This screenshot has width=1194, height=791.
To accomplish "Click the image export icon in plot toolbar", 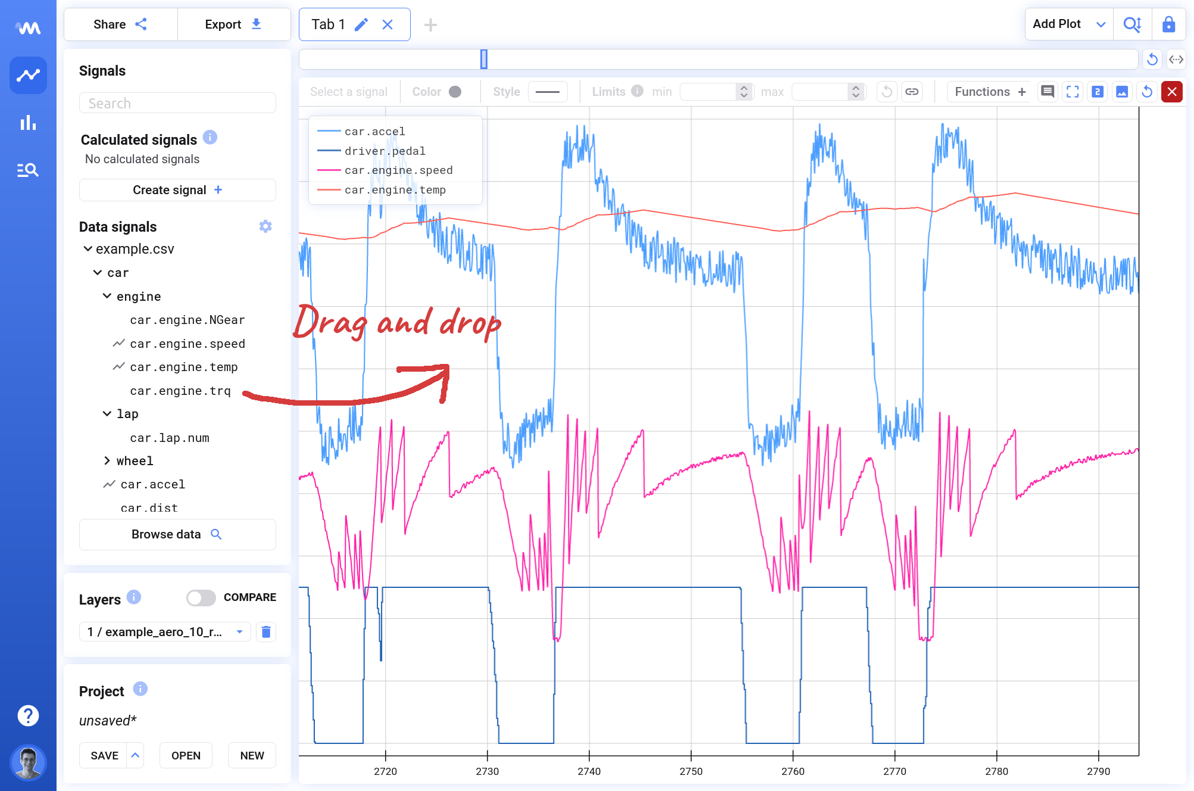I will [x=1122, y=92].
